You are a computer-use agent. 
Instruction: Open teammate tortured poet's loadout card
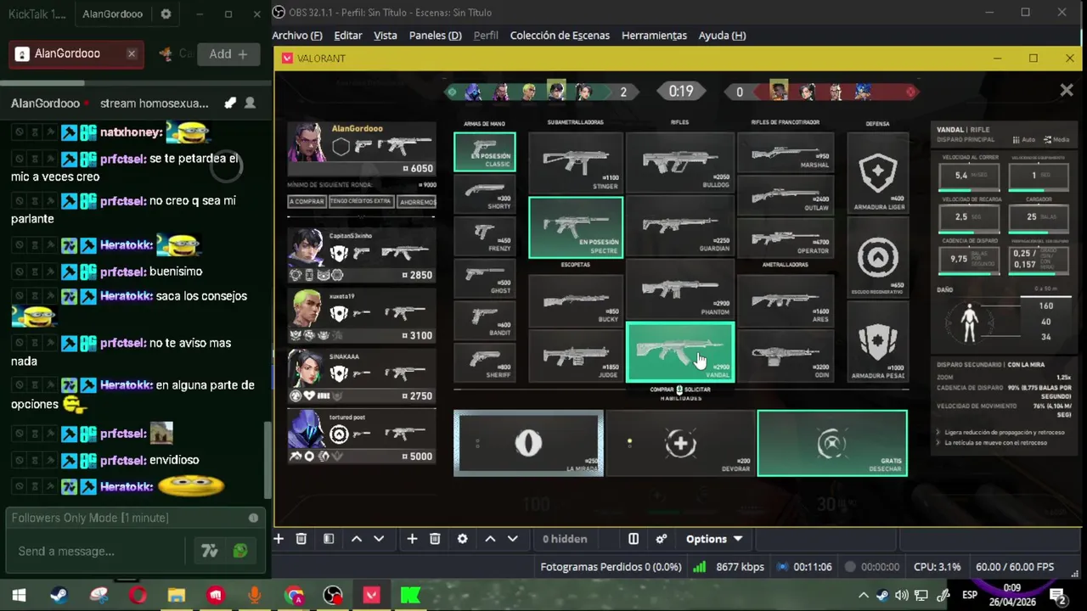click(x=361, y=436)
